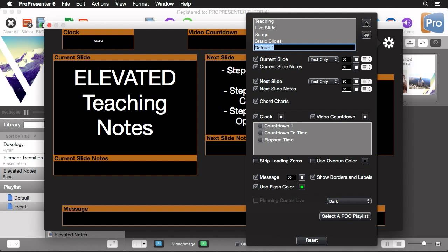
Task: Click the Reset button
Action: (311, 240)
